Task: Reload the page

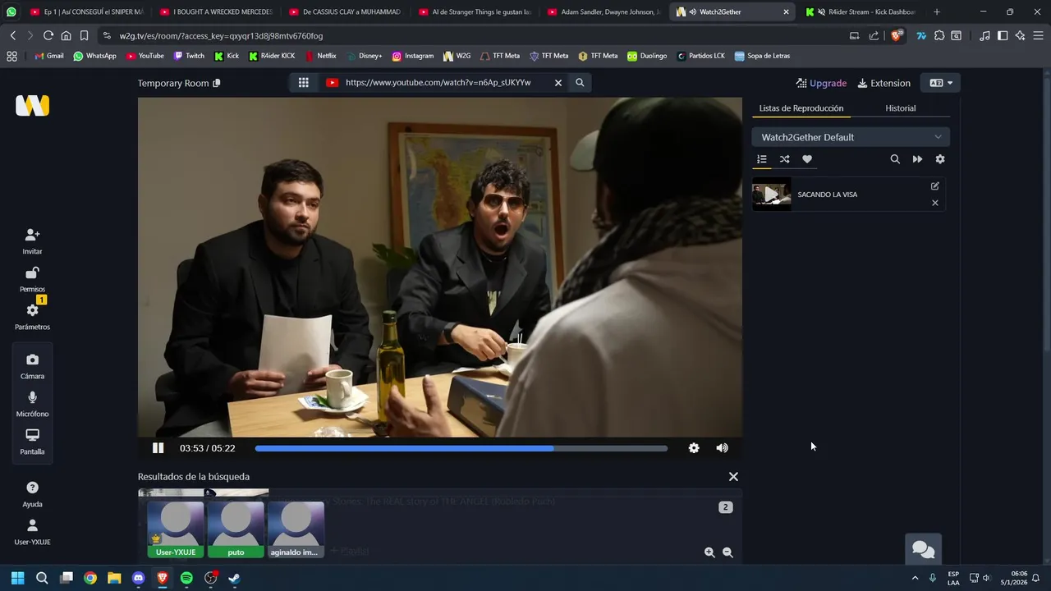Action: [48, 36]
